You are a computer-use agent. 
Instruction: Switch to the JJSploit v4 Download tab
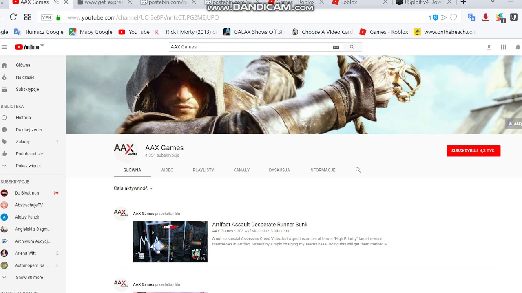423,2
